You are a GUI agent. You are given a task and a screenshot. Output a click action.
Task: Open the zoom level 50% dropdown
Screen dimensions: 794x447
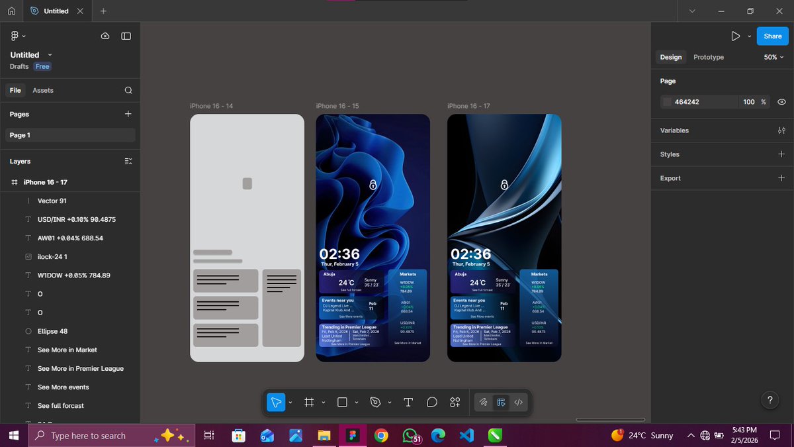774,57
